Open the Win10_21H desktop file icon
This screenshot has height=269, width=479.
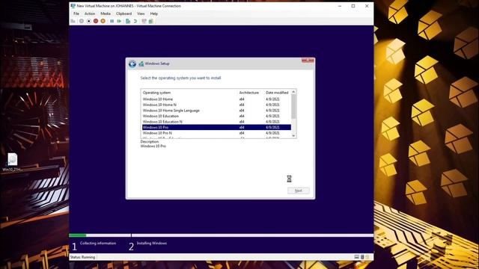click(x=12, y=162)
